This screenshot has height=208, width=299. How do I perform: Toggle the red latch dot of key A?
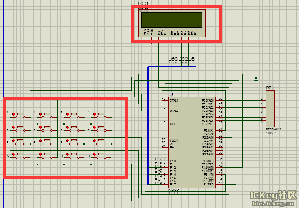[13, 154]
